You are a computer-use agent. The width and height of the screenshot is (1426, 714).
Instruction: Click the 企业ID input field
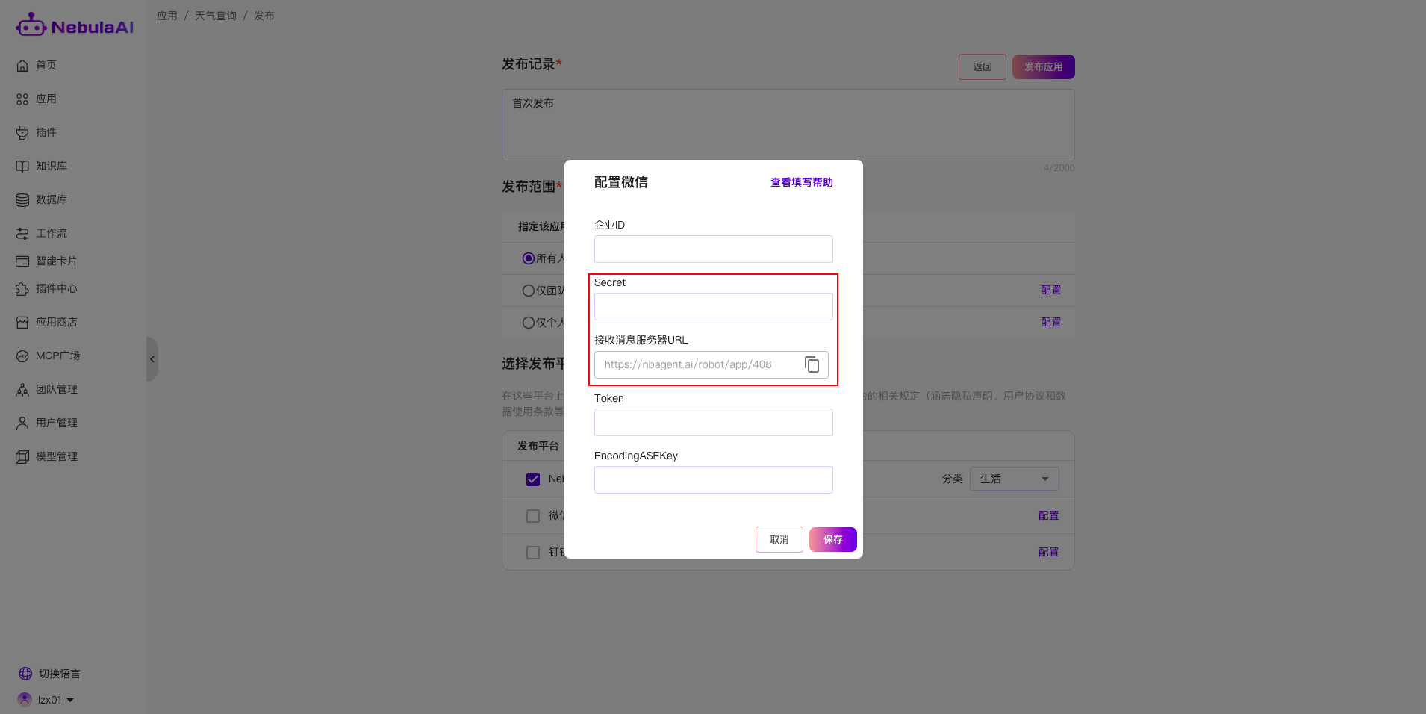tap(714, 249)
